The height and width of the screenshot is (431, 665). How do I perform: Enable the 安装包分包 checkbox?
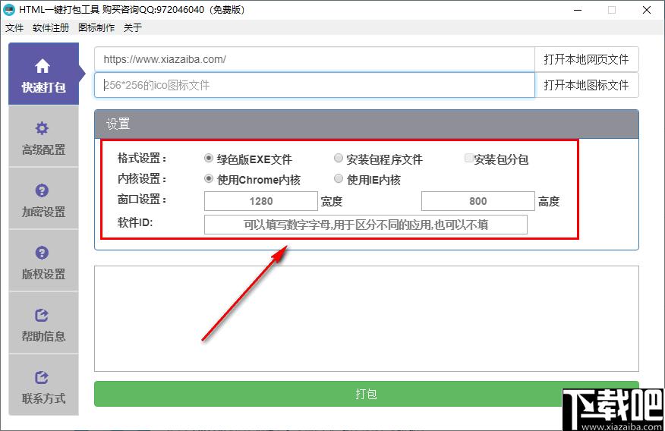pos(468,158)
